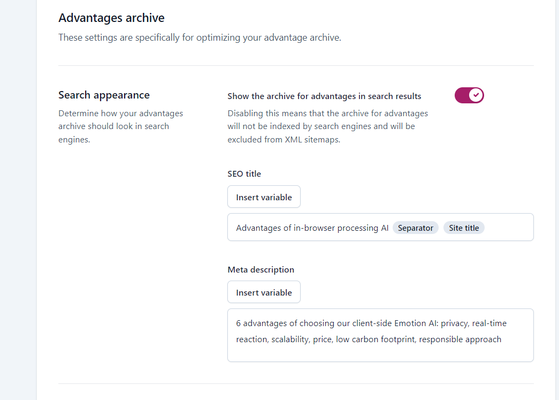The image size is (559, 400).
Task: Click the 'Advantages of in-browser processing AI' title text
Action: 312,228
